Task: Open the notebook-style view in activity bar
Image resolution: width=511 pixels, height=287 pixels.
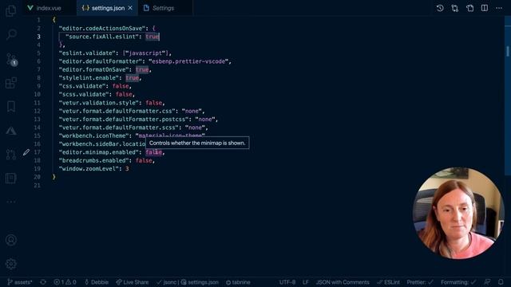Action: click(x=10, y=178)
